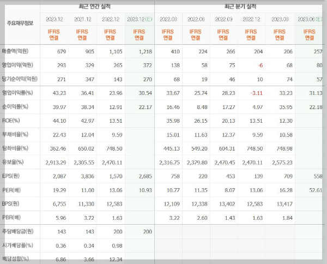The height and width of the screenshot is (264, 327).
Task: Select the 주당배당금(원) row label
Action: [17, 231]
